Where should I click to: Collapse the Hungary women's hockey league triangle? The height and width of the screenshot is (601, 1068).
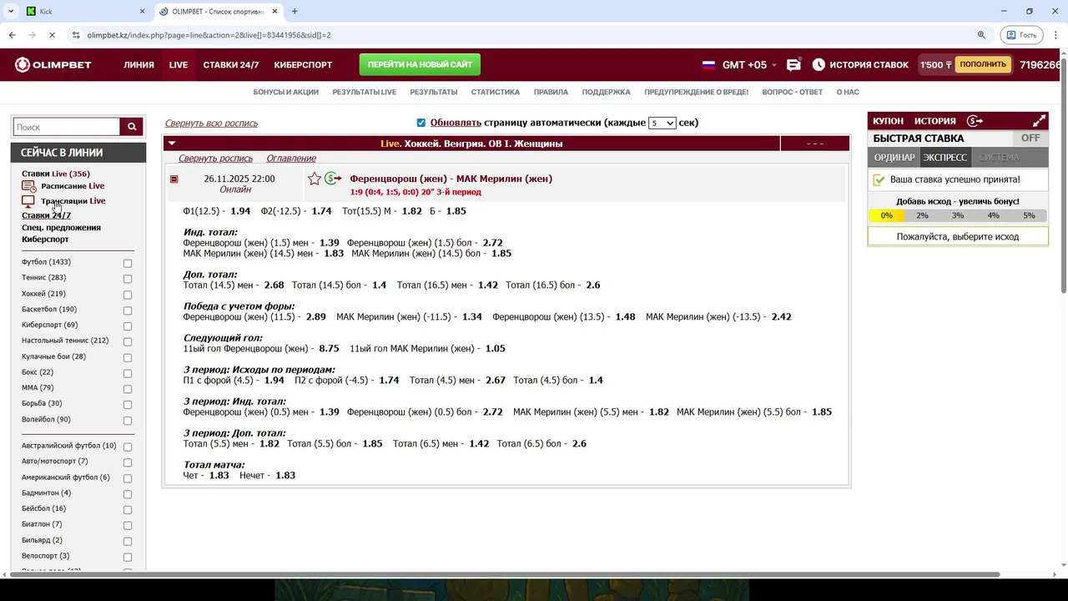(x=172, y=144)
